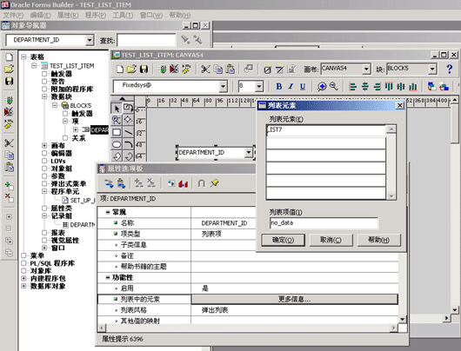461x351 pixels.
Task: Click the Save disk icon in the canvas toolbar
Action: [x=144, y=69]
